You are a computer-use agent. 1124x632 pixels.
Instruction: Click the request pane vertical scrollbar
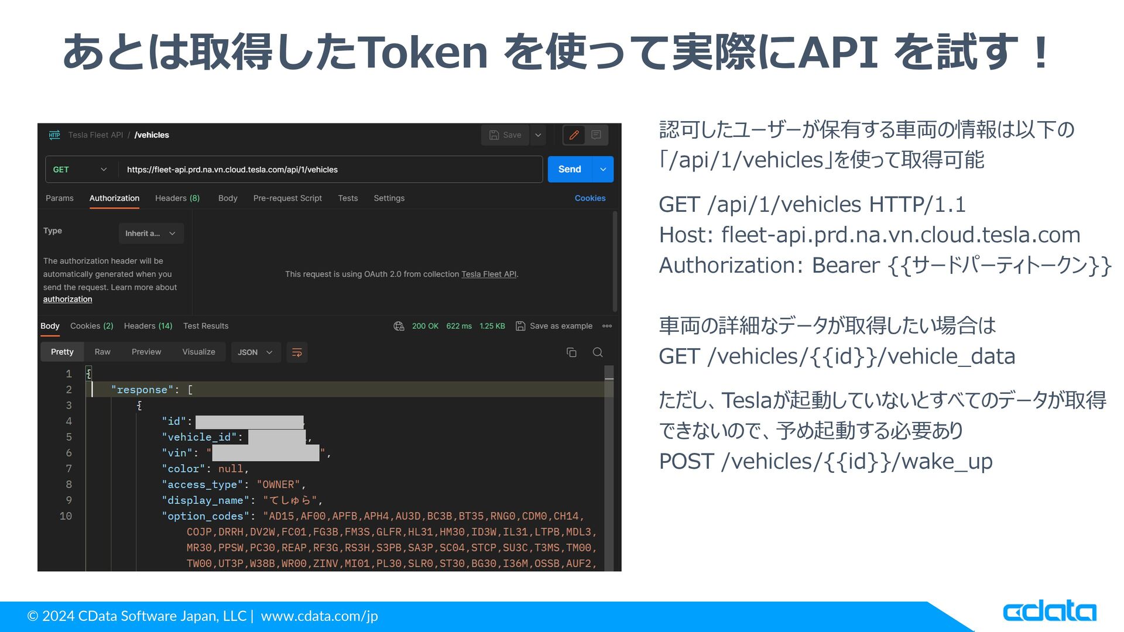tap(615, 262)
